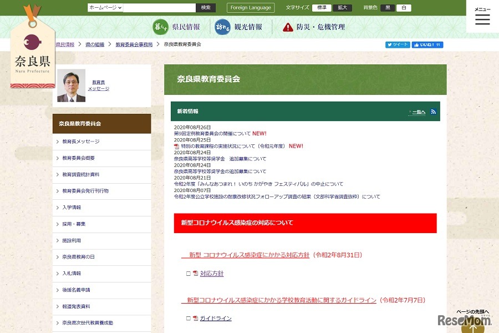Image resolution: width=499 pixels, height=333 pixels.
Task: Click the Twitter ツイート button
Action: point(398,45)
